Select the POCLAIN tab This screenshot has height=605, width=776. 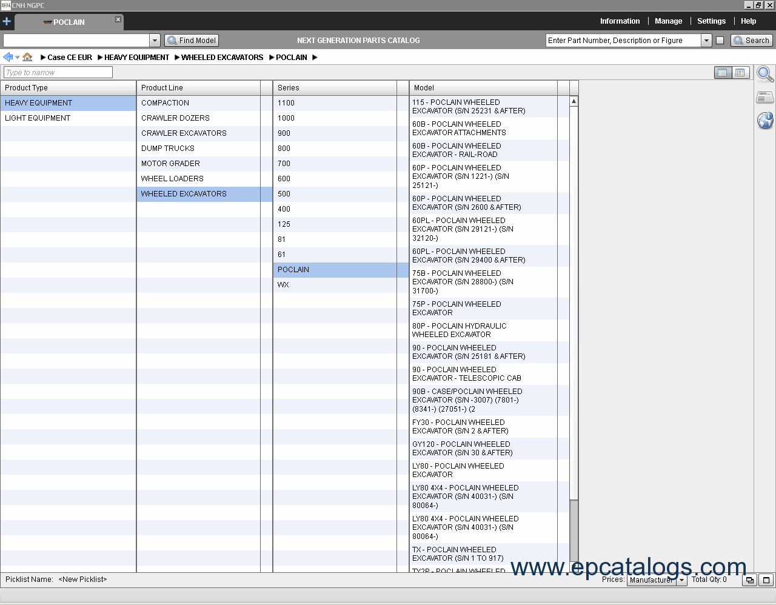(x=69, y=22)
